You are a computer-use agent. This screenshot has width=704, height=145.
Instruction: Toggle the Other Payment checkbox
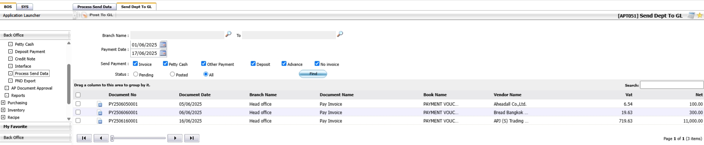coord(203,64)
